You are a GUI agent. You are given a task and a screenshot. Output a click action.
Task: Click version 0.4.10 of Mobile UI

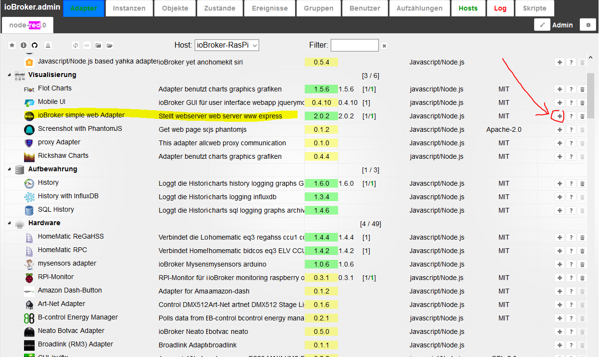coord(322,102)
